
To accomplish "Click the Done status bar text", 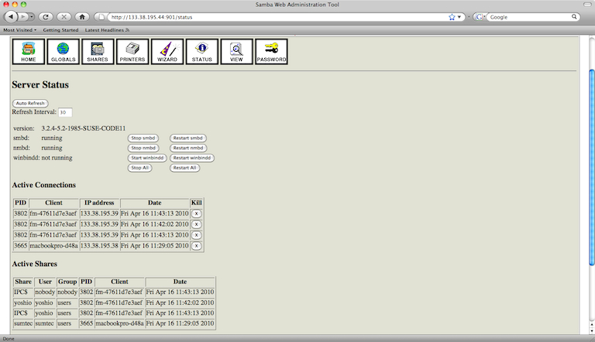I will 9,339.
